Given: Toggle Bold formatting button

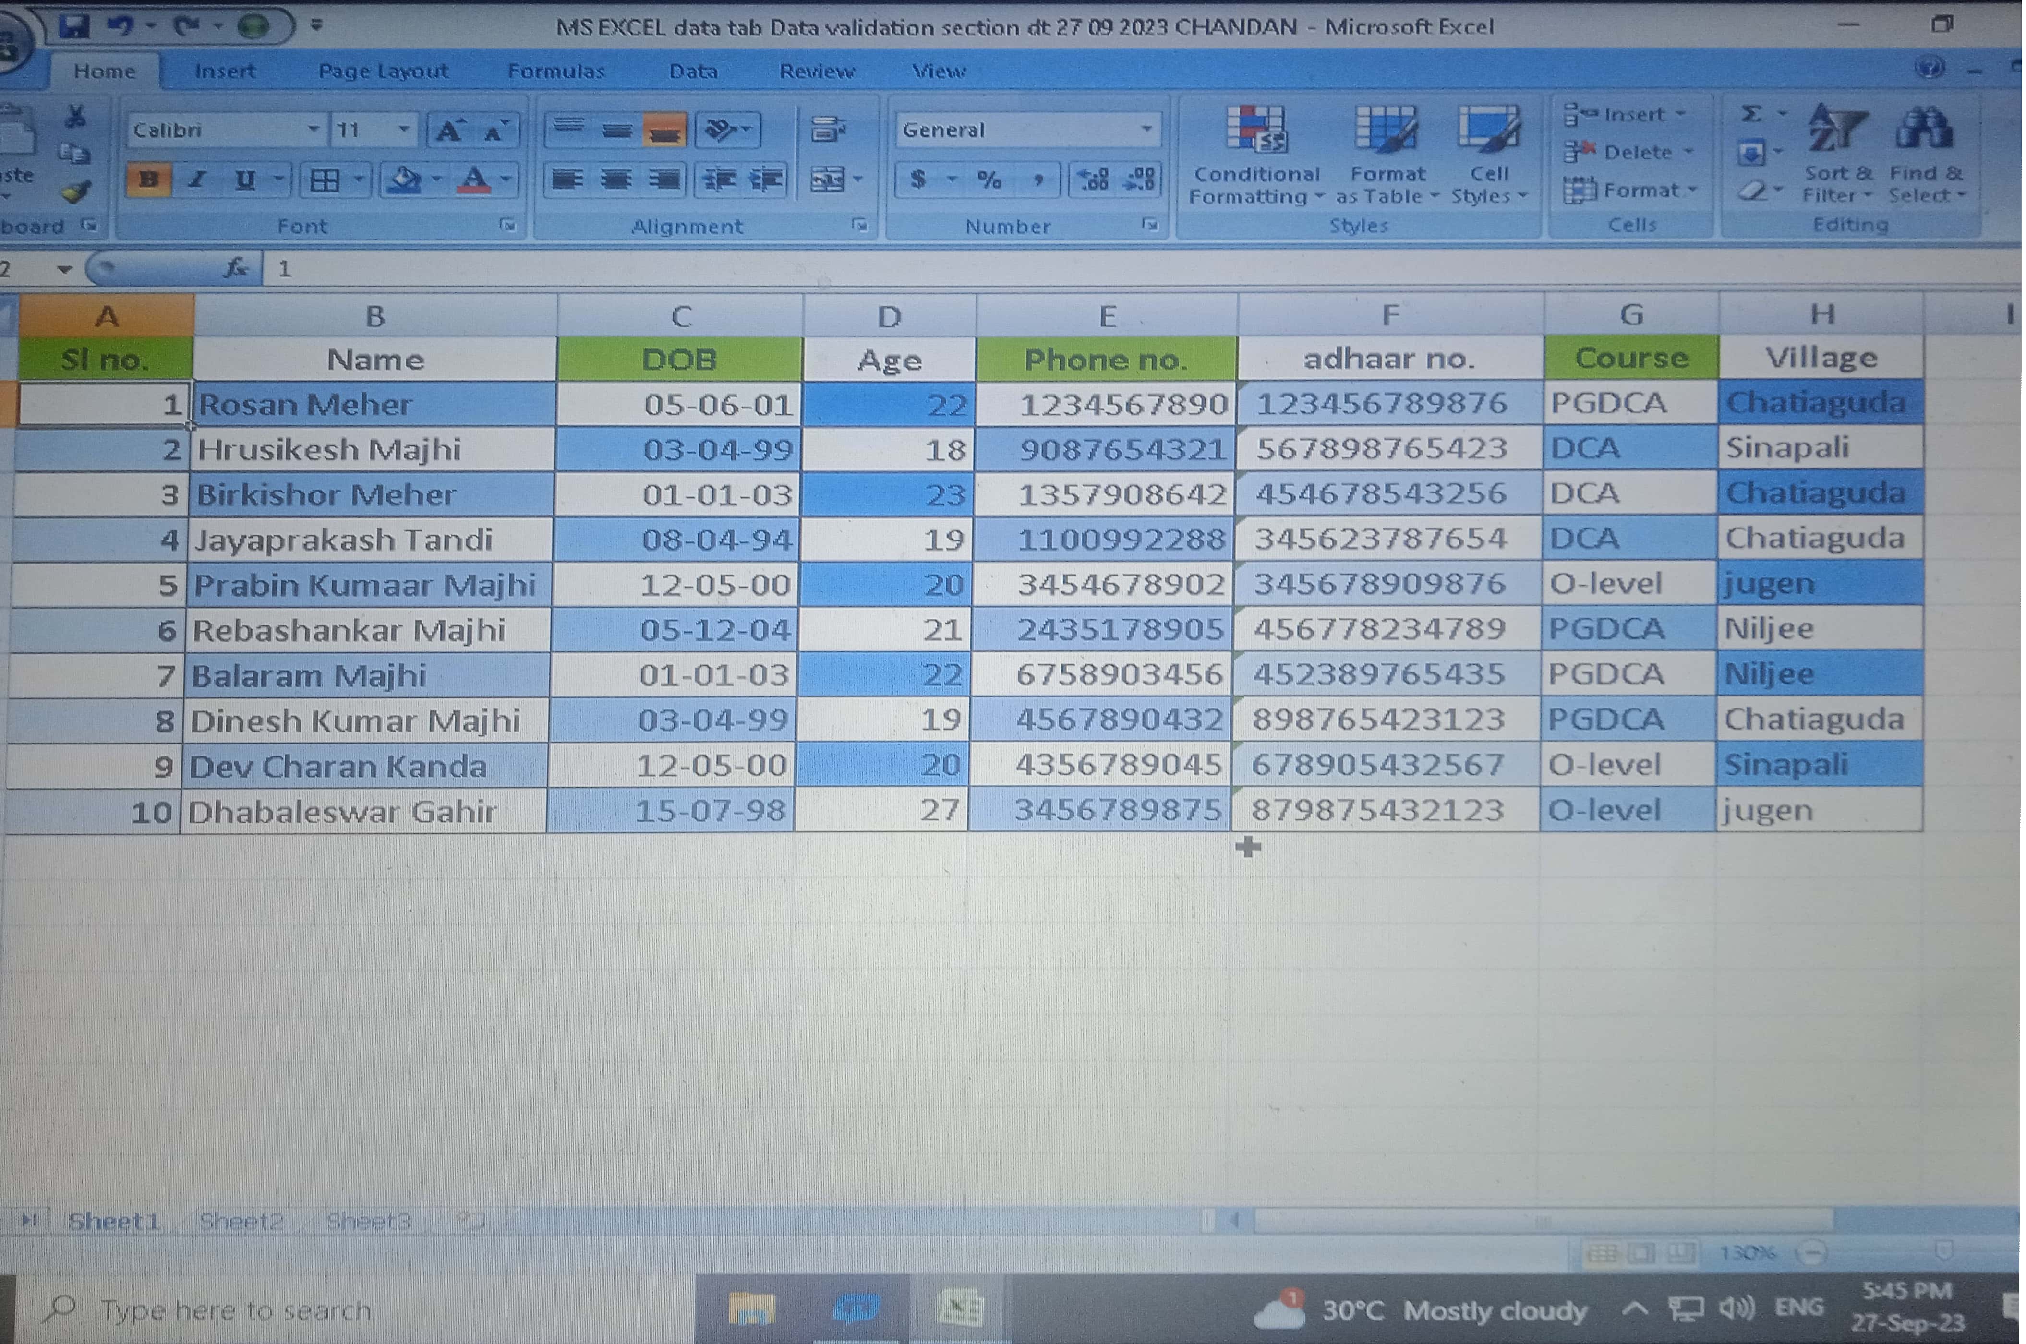Looking at the screenshot, I should tap(148, 180).
